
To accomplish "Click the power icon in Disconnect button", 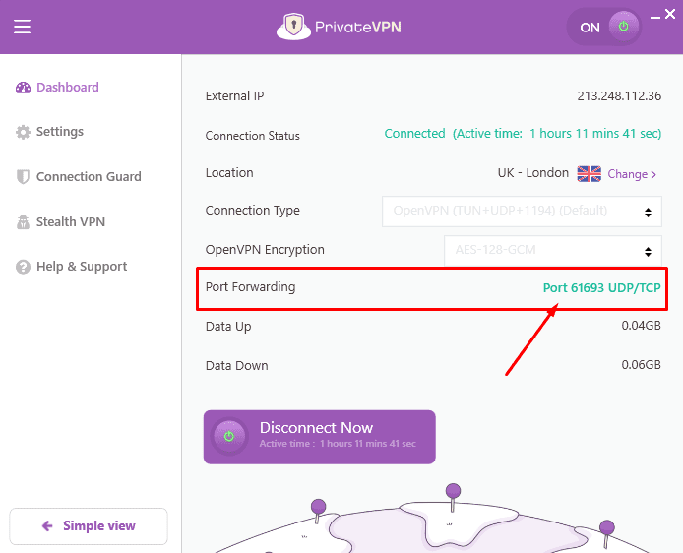I will [x=229, y=436].
